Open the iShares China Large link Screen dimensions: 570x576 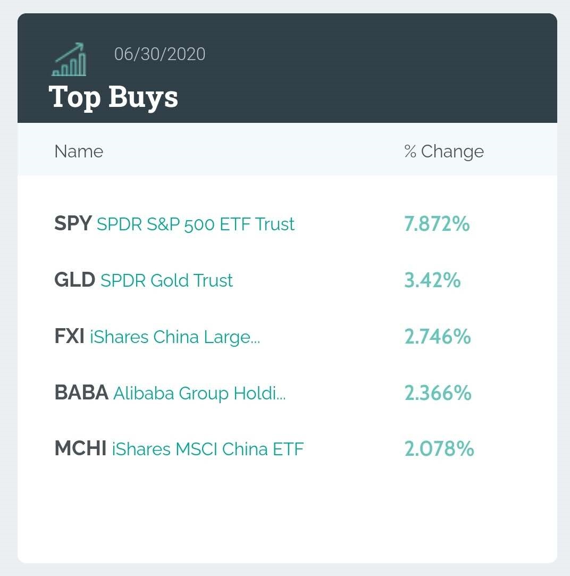(x=175, y=337)
